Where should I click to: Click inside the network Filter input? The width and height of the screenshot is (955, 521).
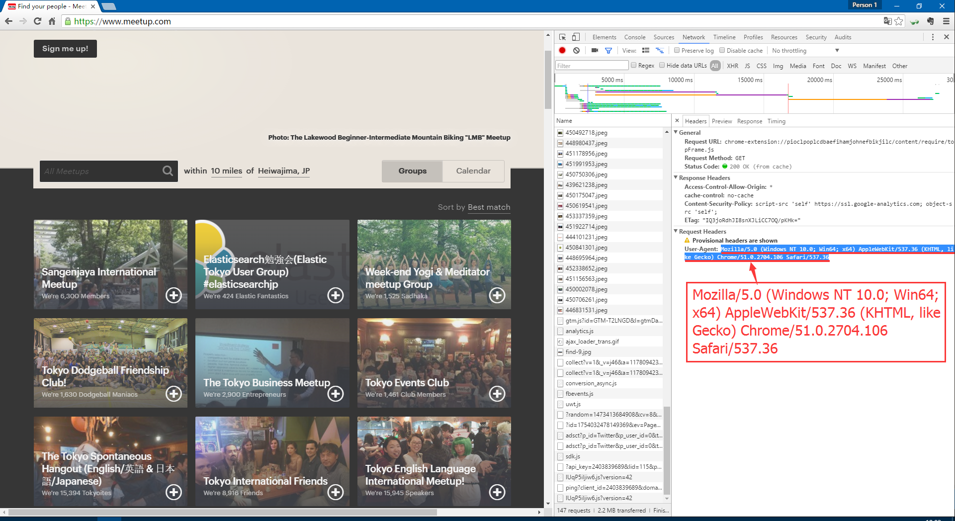click(x=592, y=66)
